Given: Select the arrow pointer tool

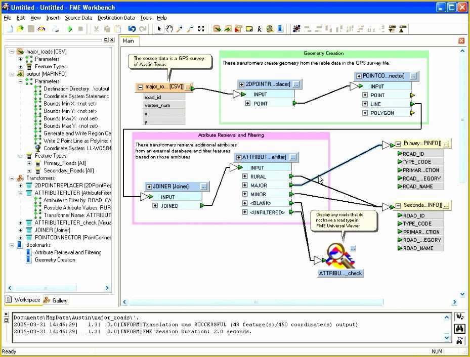Looking at the screenshot, I should [x=159, y=29].
